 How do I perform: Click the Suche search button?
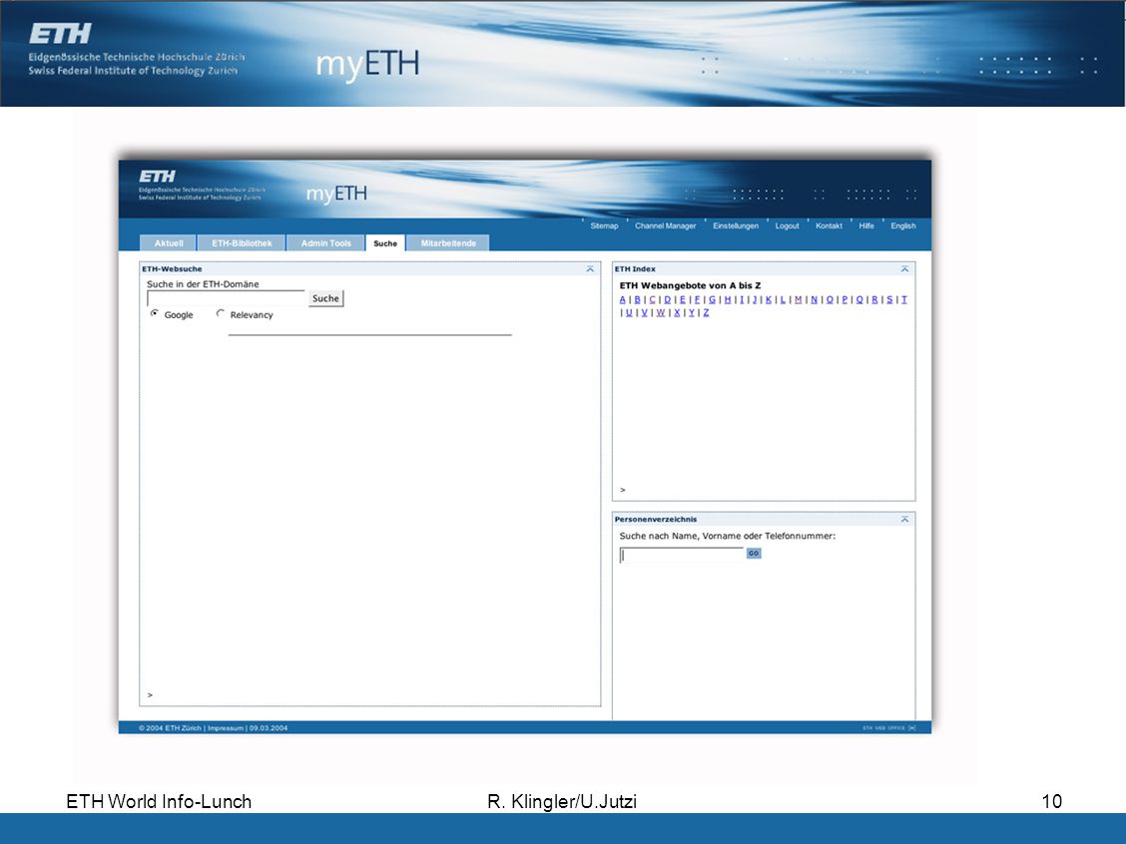[326, 298]
